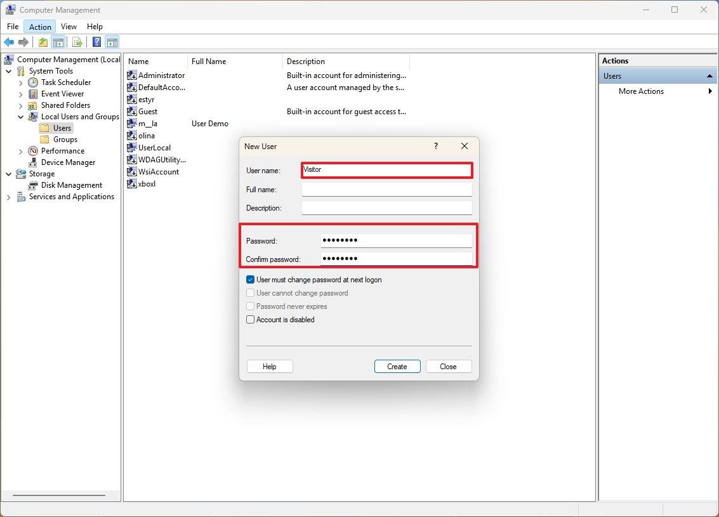
Task: Click the Export List toolbar icon
Action: [x=77, y=42]
